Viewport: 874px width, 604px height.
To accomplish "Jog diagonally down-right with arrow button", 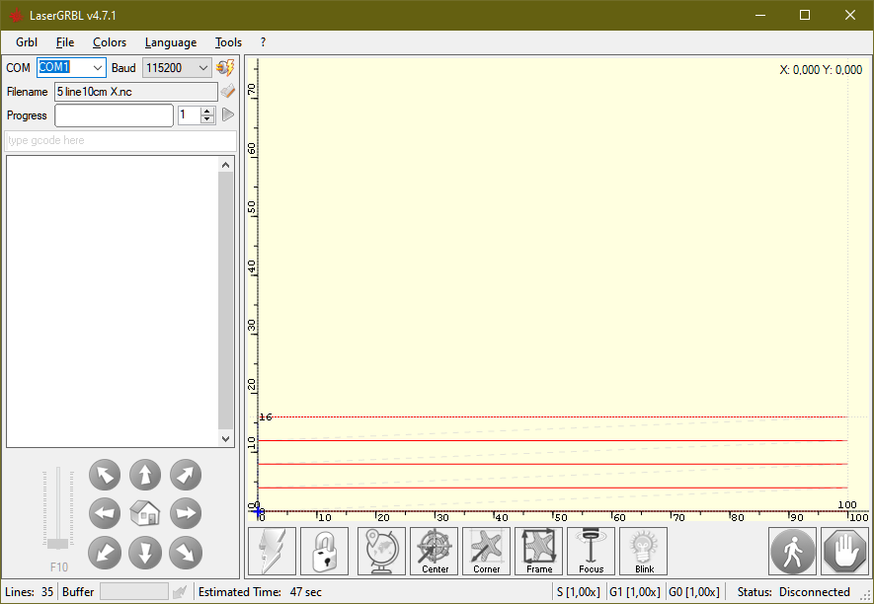I will 186,552.
